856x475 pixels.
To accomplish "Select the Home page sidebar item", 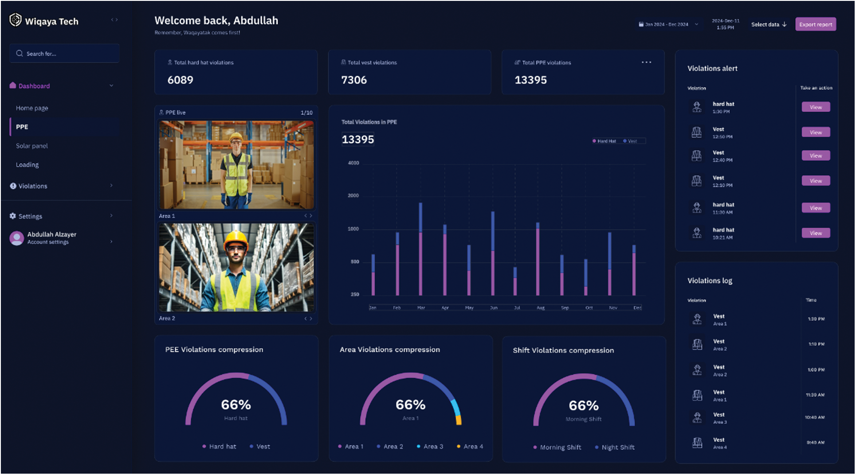I will 32,108.
